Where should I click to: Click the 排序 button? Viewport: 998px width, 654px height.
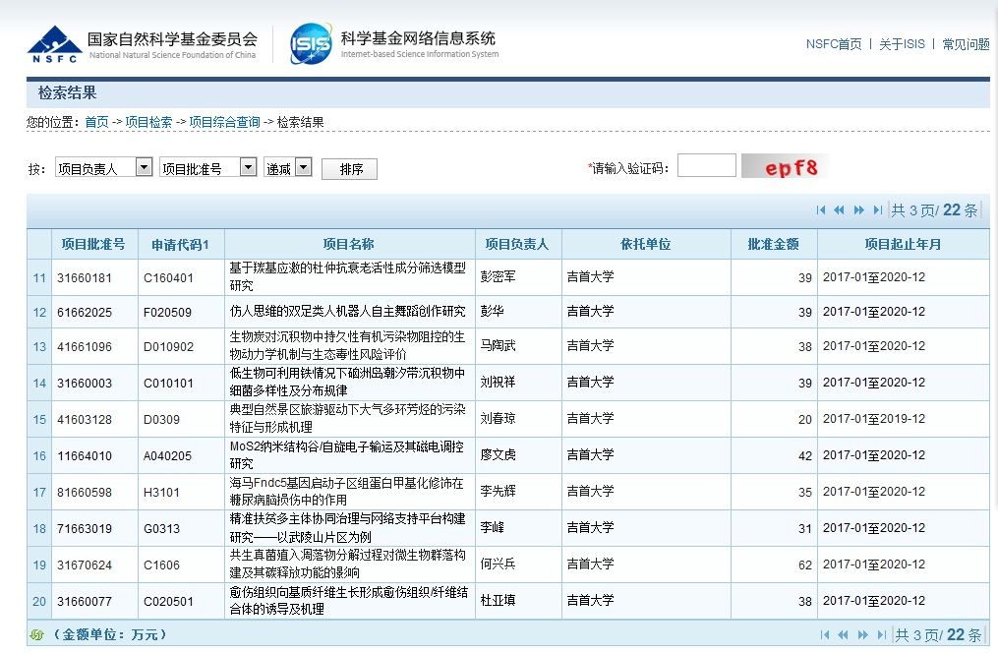[349, 169]
